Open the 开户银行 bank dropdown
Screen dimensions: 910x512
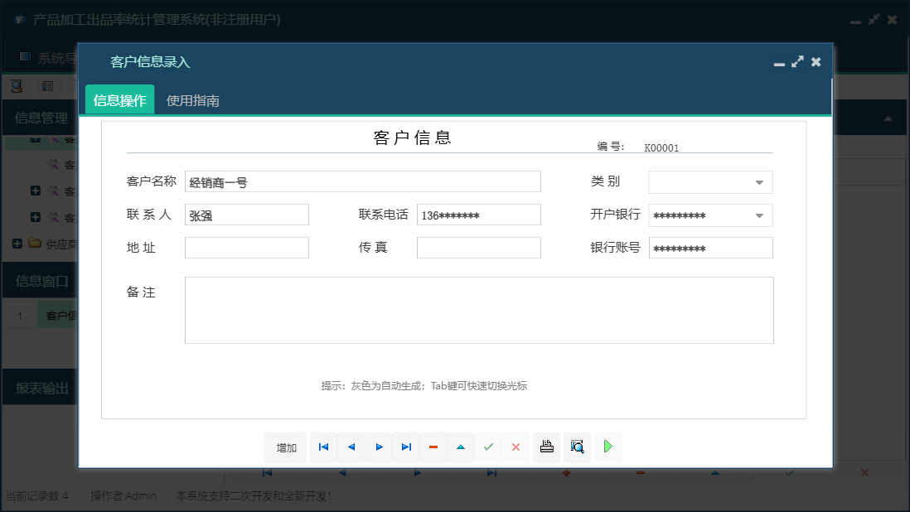759,215
